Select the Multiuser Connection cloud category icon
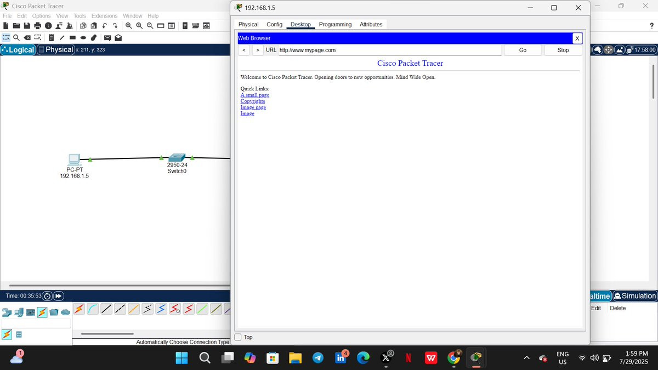This screenshot has width=658, height=370. [65, 312]
